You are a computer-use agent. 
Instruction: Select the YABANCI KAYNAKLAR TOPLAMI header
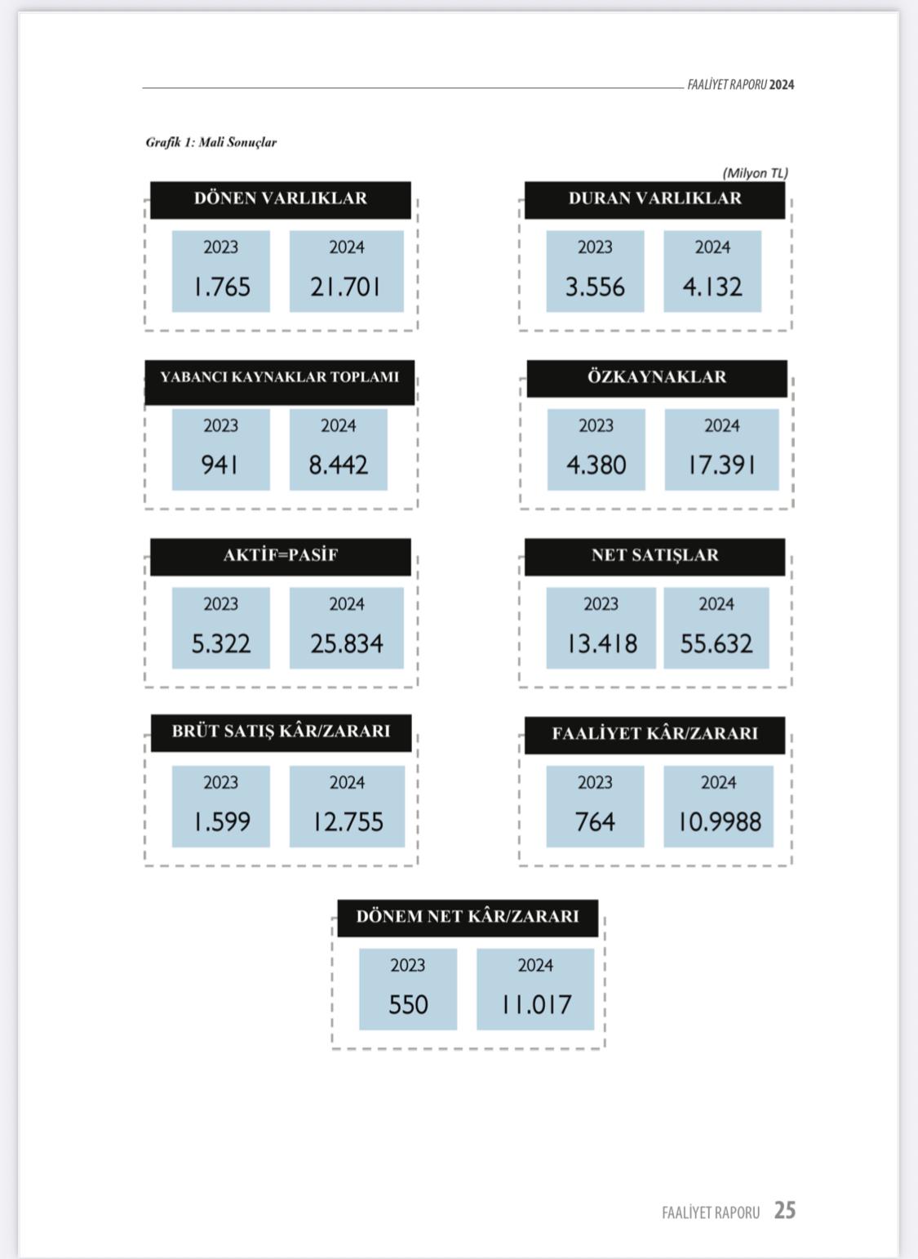pyautogui.click(x=279, y=378)
